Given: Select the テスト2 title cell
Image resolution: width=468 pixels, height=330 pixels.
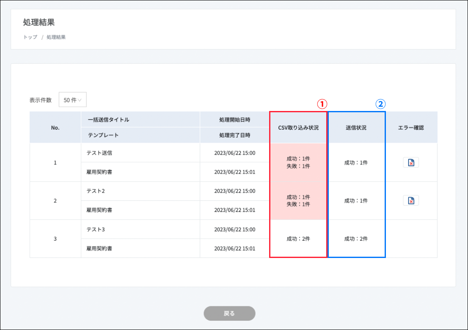Looking at the screenshot, I should tap(96, 191).
